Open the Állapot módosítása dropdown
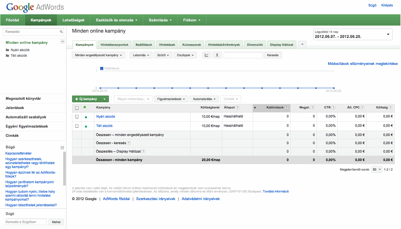Screen dimensions: 401x229 pyautogui.click(x=133, y=99)
